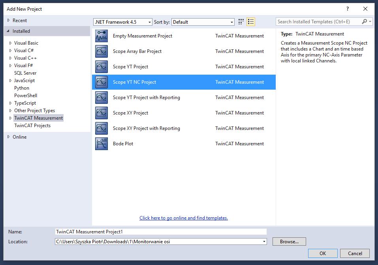Click the search options dropdown arrow
This screenshot has width=378, height=265.
click(x=370, y=22)
